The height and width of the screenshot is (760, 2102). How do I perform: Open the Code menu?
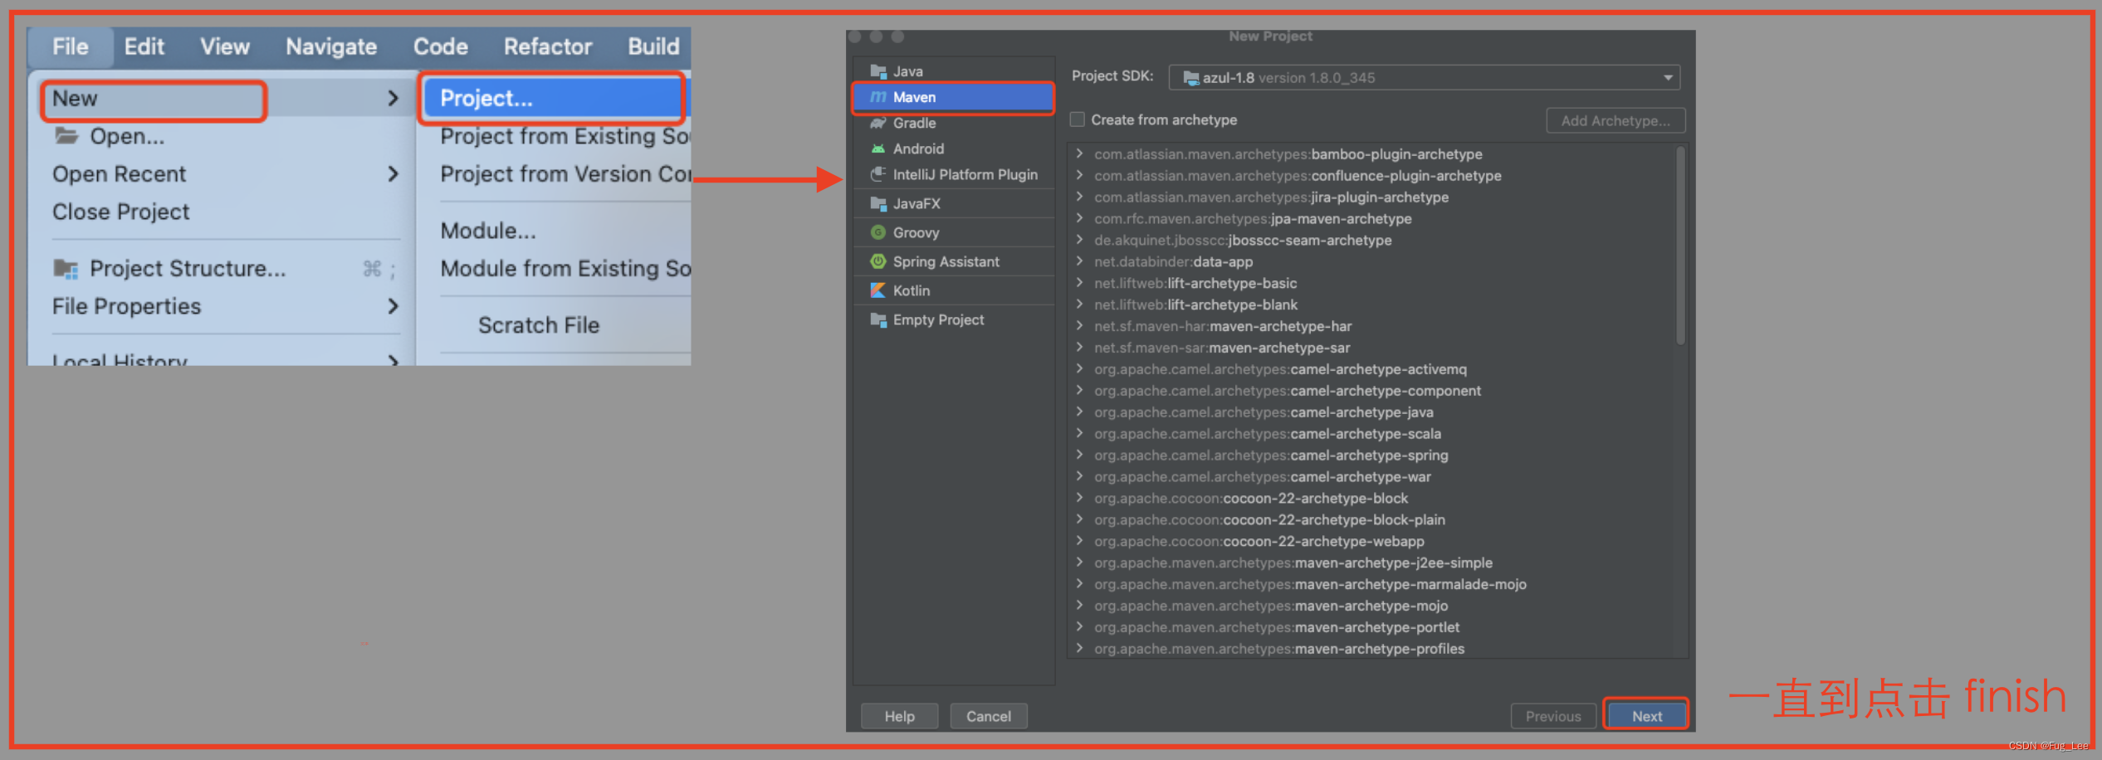[441, 46]
